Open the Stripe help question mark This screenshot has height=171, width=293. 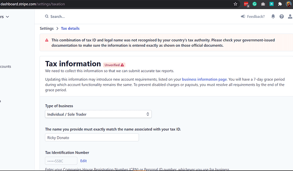pyautogui.click(x=282, y=17)
